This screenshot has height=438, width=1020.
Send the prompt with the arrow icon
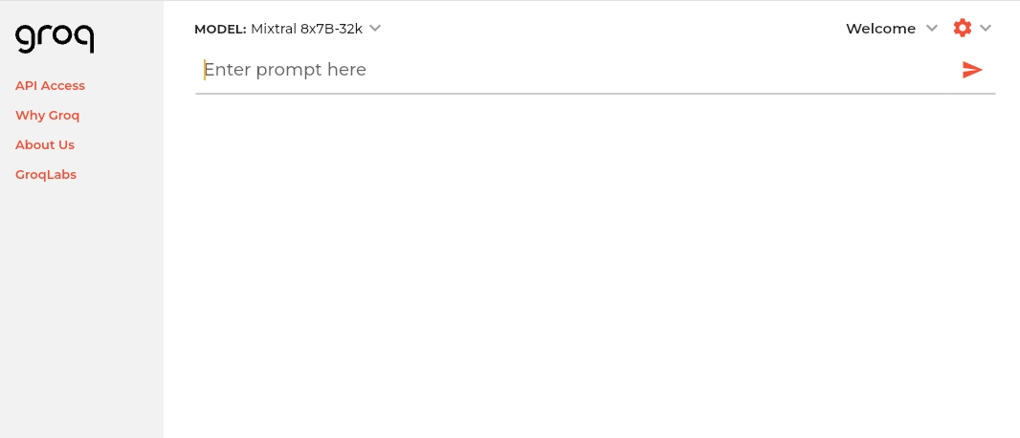click(x=972, y=69)
